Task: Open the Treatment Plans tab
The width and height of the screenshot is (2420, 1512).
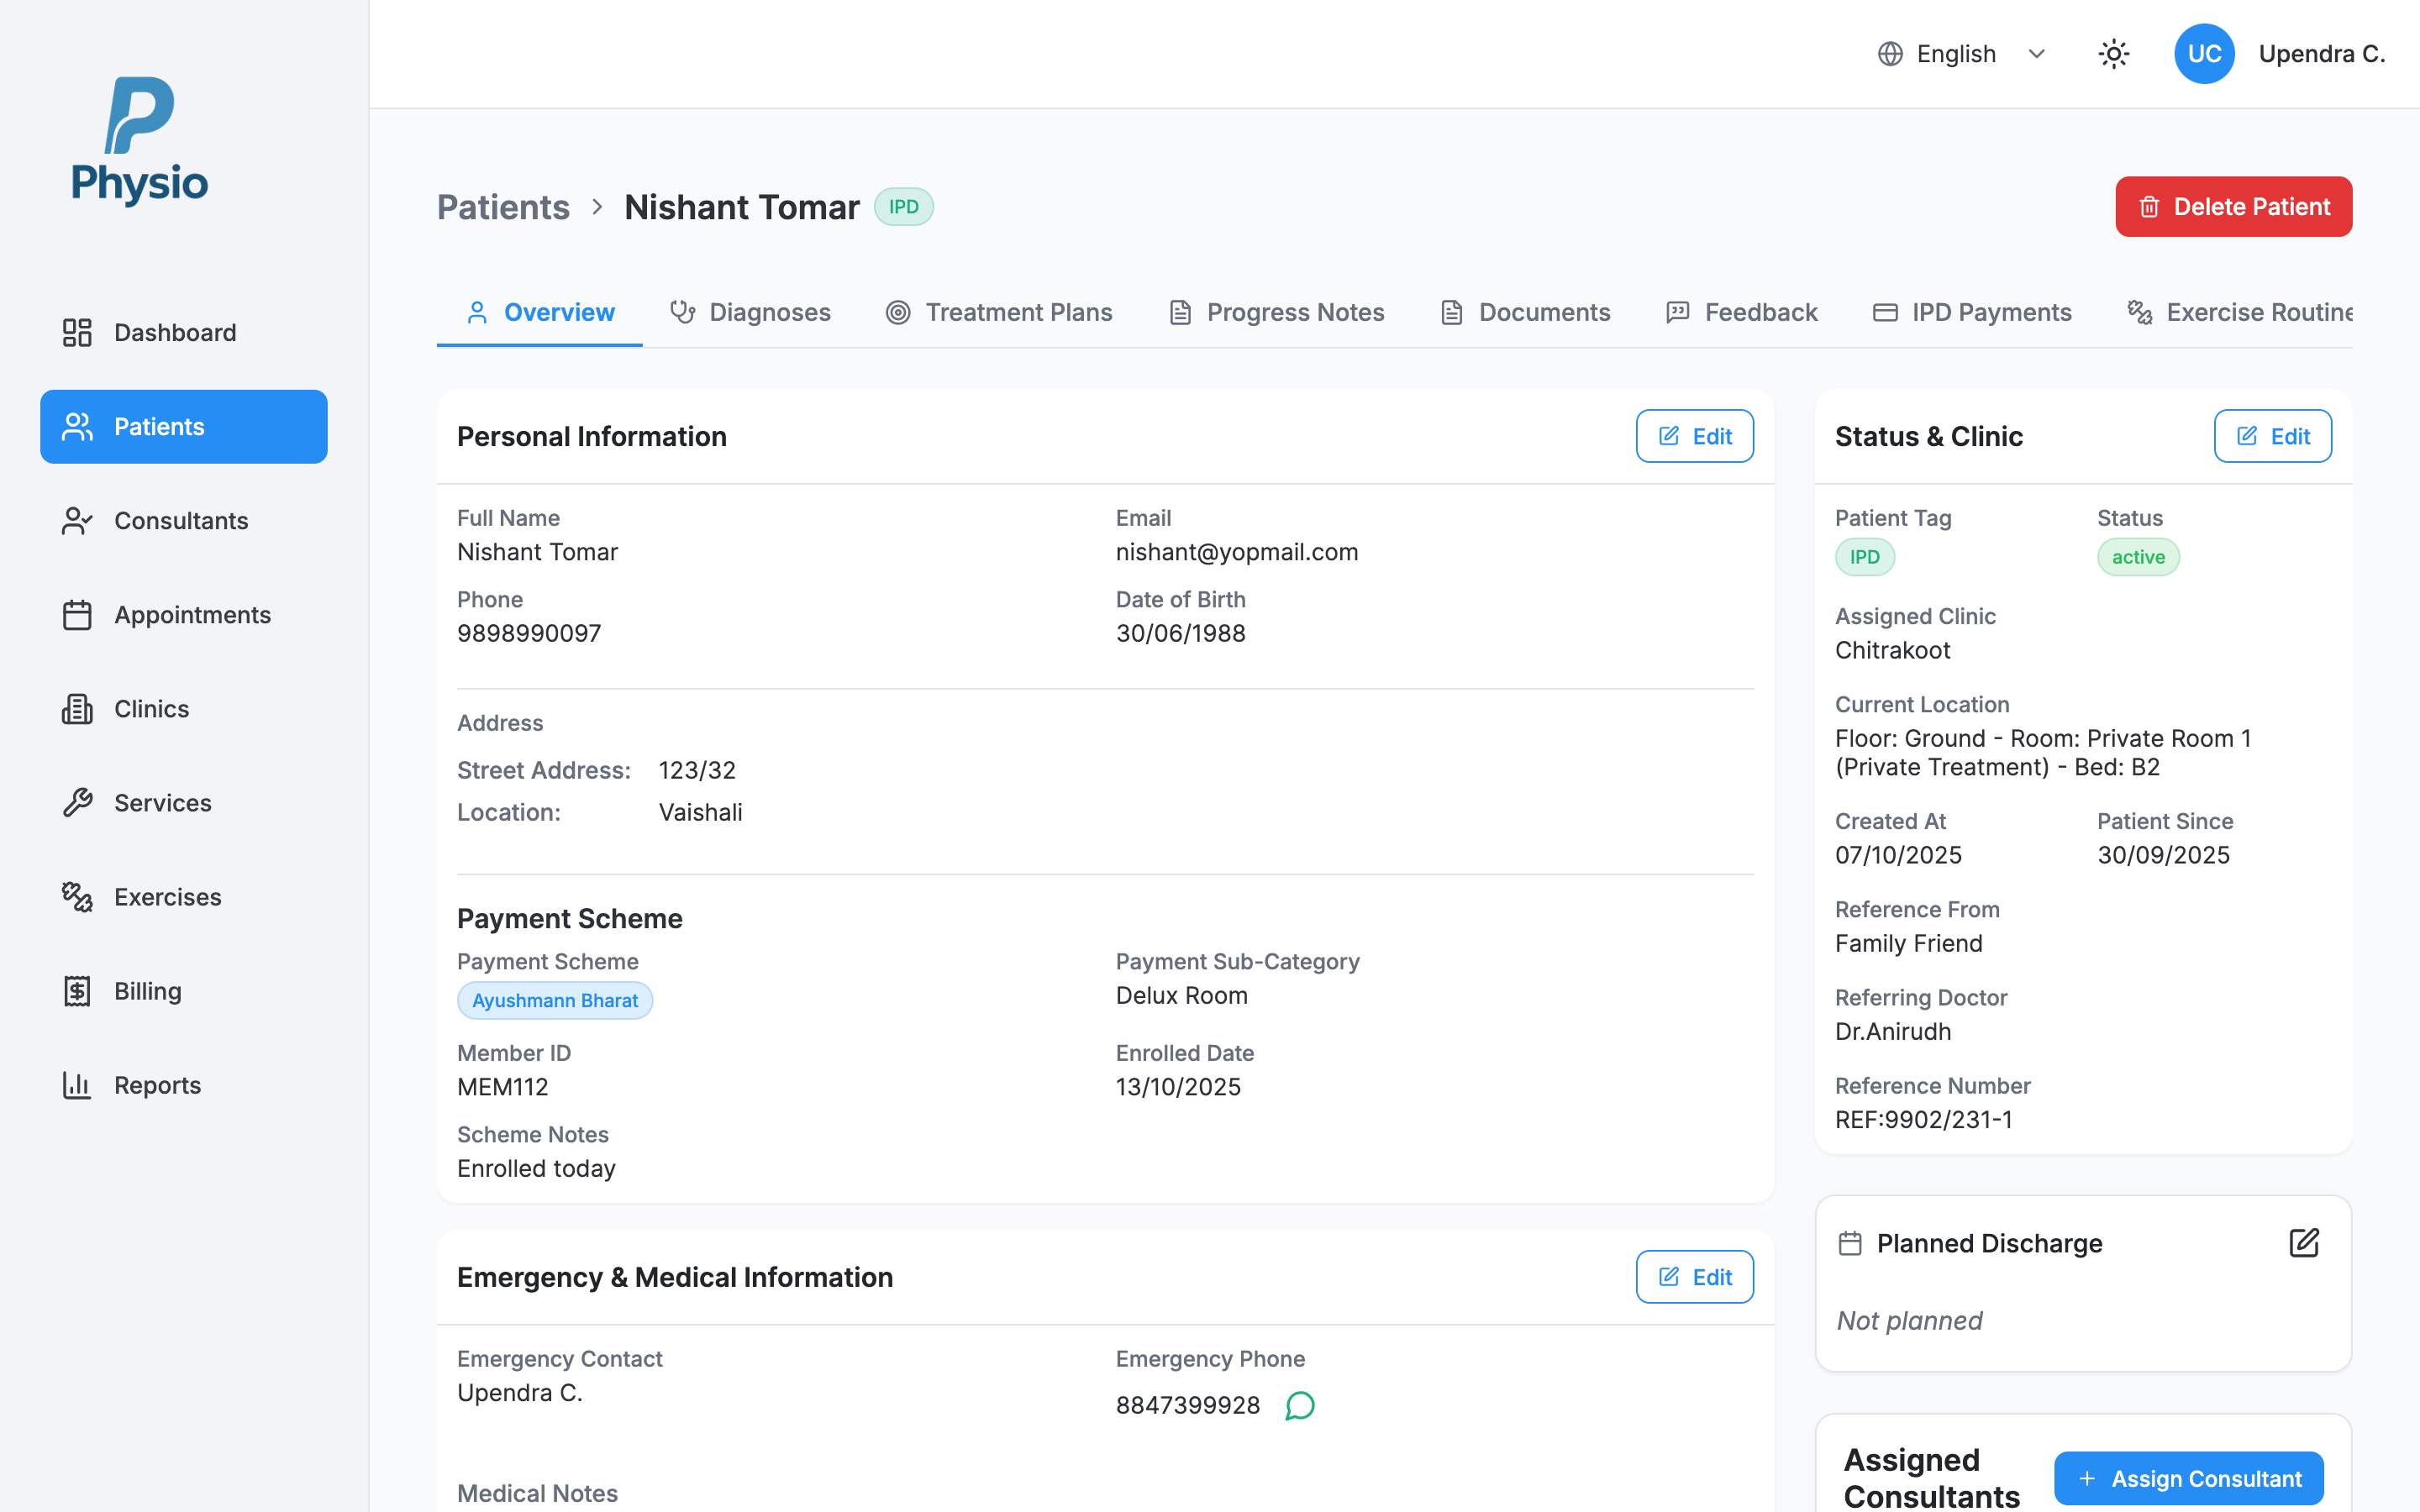Action: (999, 312)
